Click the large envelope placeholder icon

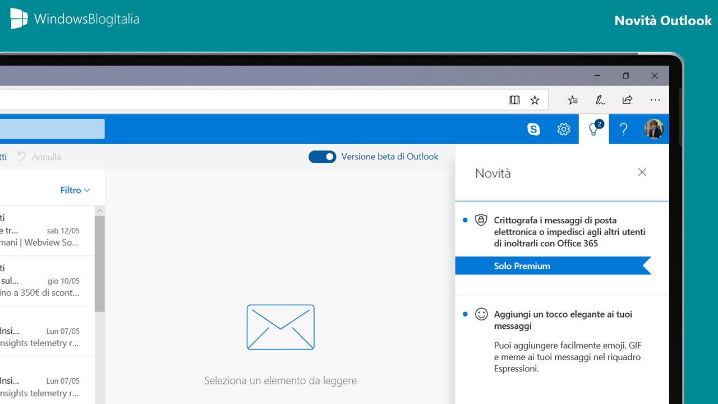pyautogui.click(x=280, y=327)
